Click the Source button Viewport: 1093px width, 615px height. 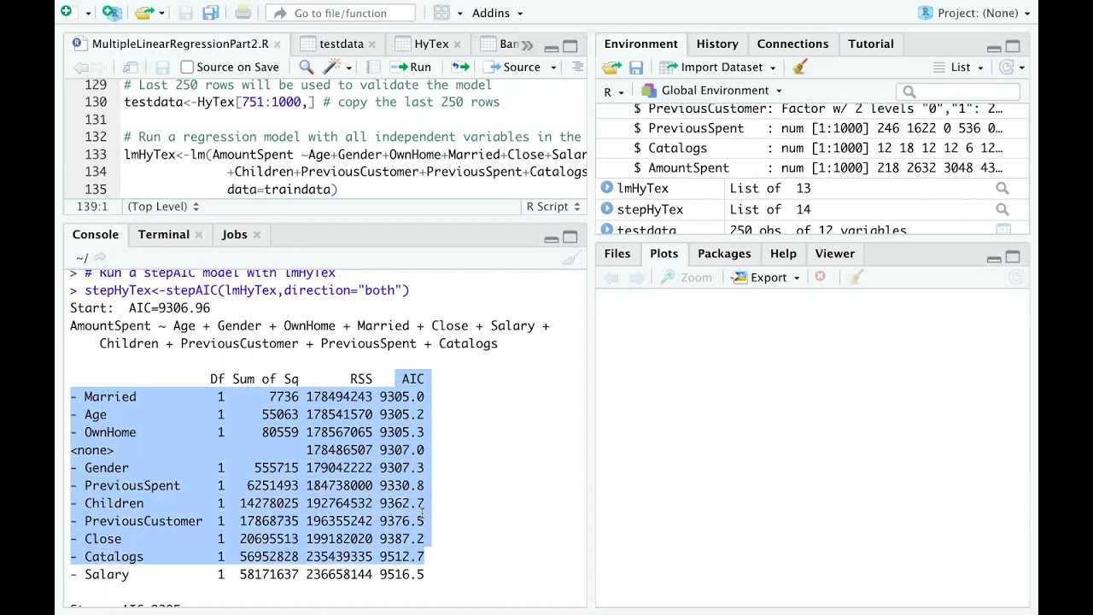[x=512, y=67]
